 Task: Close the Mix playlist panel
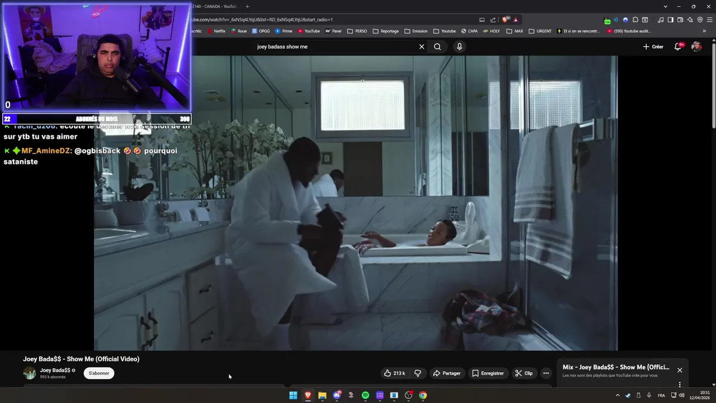(x=680, y=370)
